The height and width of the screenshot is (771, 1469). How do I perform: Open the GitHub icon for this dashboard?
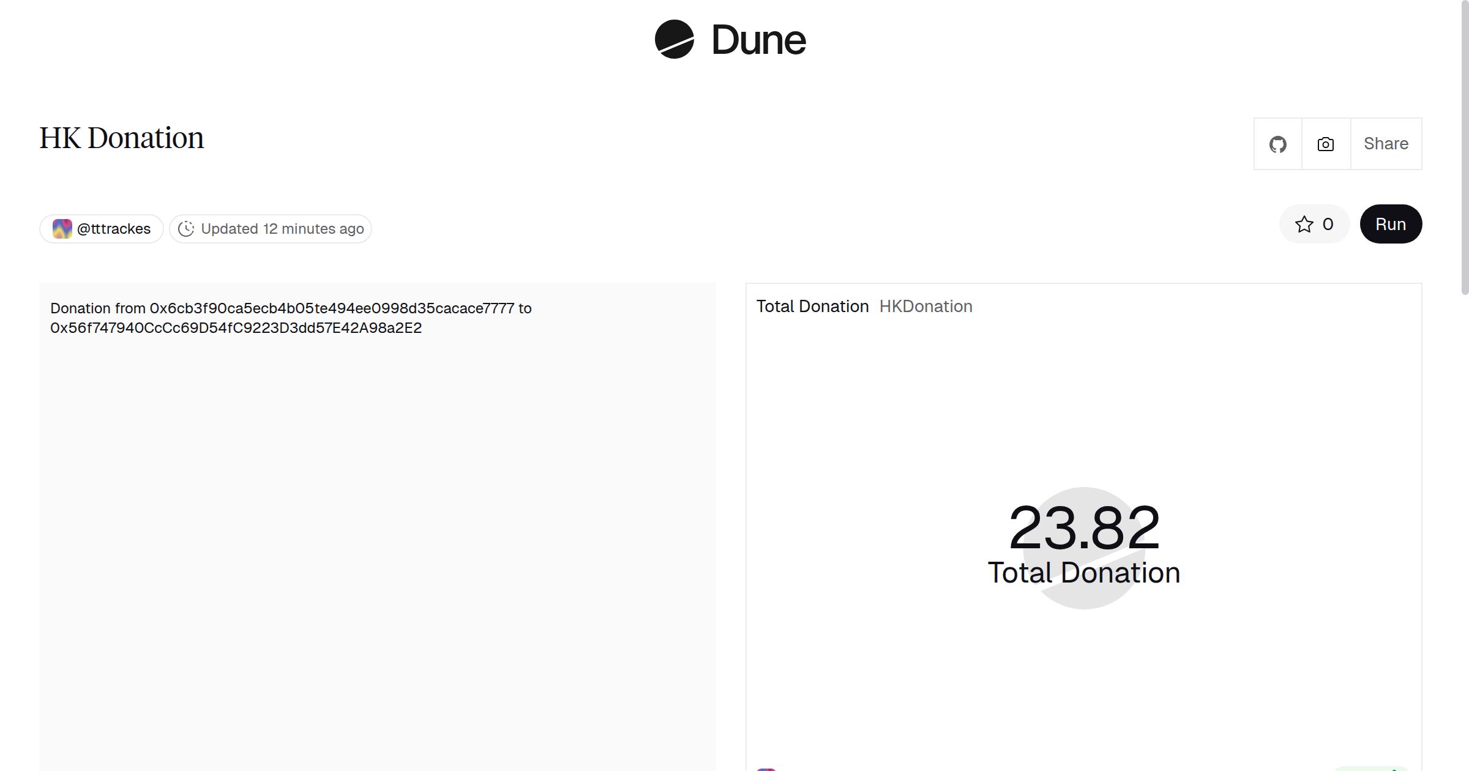1278,144
